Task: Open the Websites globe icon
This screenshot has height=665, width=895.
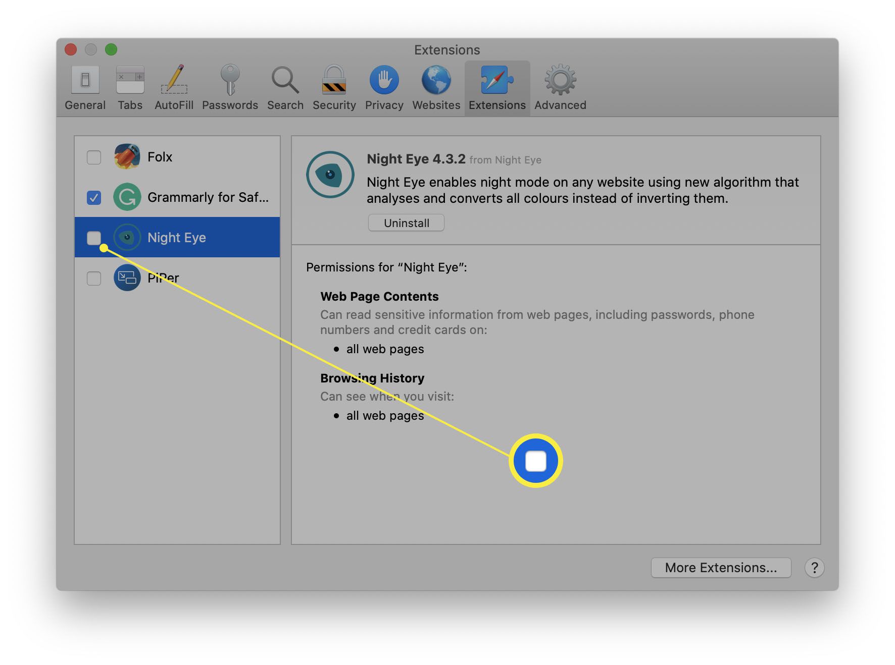Action: pos(436,80)
